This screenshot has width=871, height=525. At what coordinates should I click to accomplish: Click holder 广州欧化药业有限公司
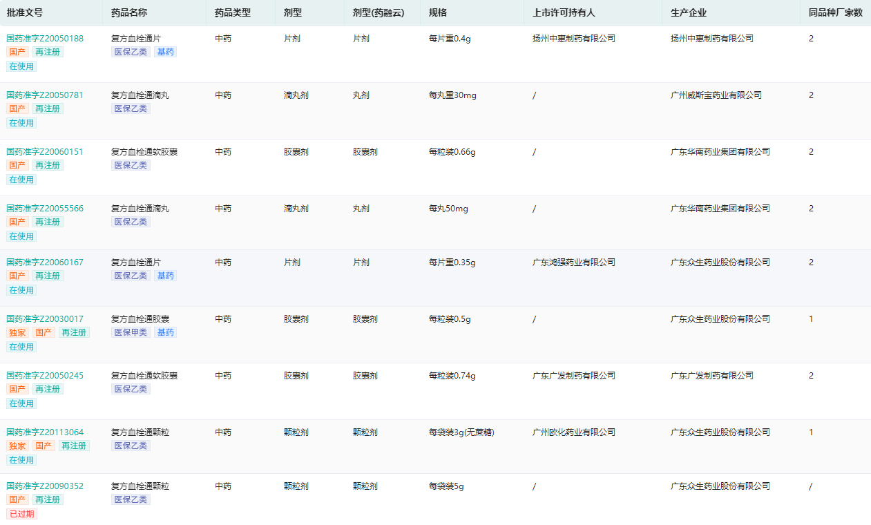[x=574, y=432]
